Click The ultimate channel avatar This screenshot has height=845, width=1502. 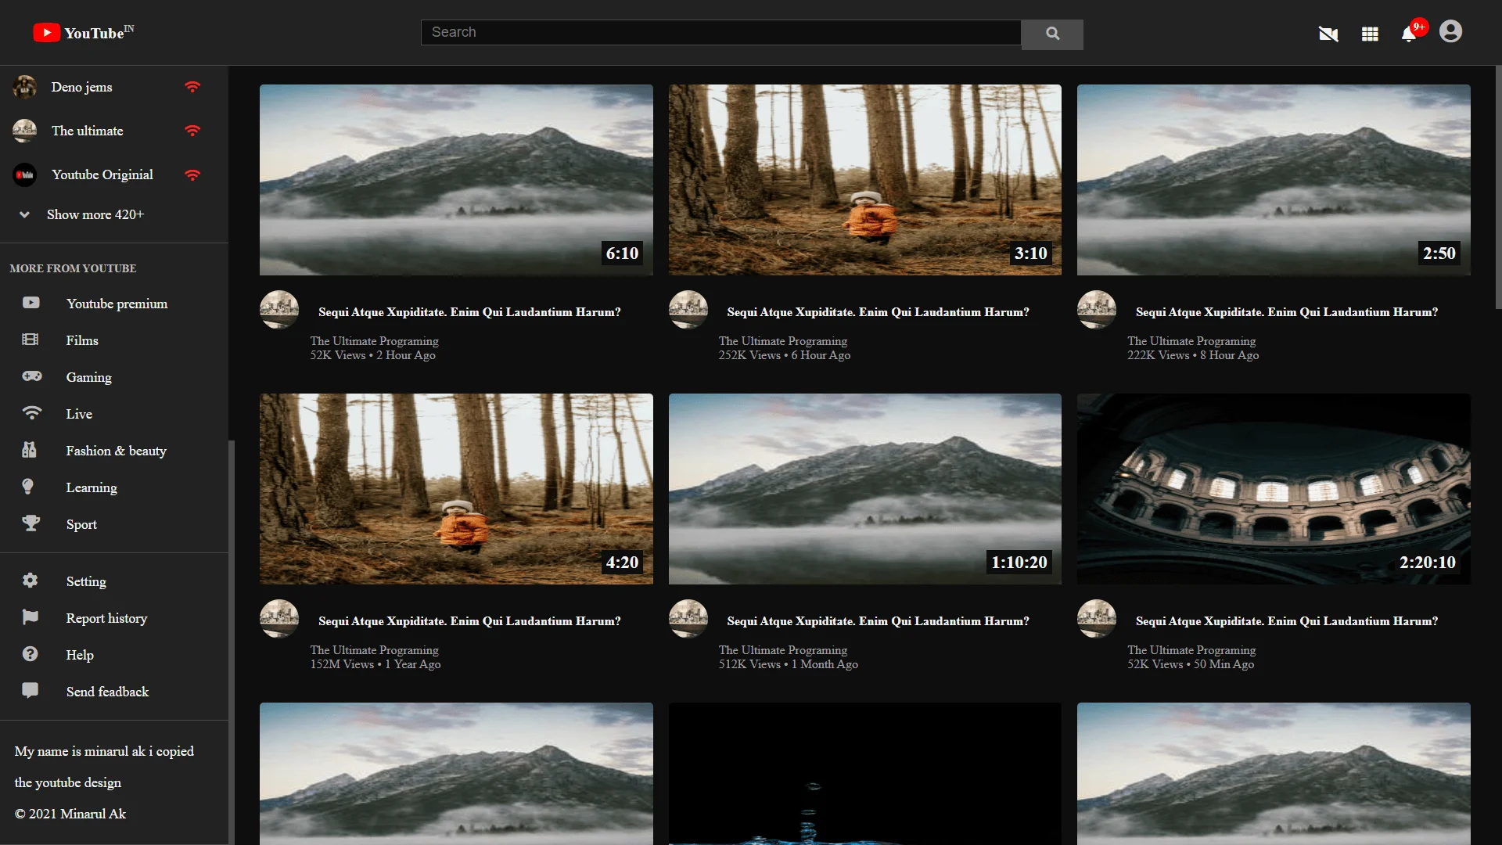25,131
